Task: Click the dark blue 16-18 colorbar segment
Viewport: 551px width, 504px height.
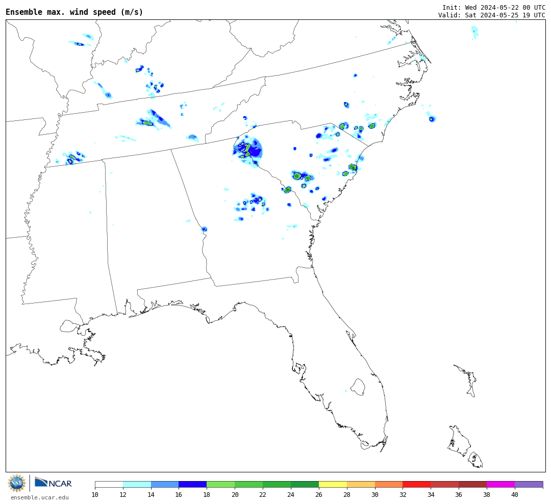Action: (193, 484)
